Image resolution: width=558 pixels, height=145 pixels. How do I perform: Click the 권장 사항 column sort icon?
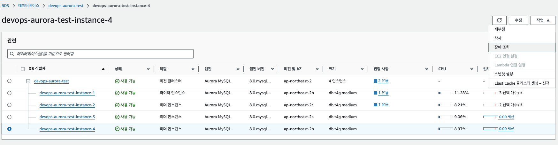point(427,69)
